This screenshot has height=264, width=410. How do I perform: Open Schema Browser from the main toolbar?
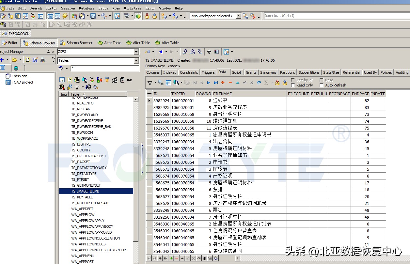pos(10,16)
